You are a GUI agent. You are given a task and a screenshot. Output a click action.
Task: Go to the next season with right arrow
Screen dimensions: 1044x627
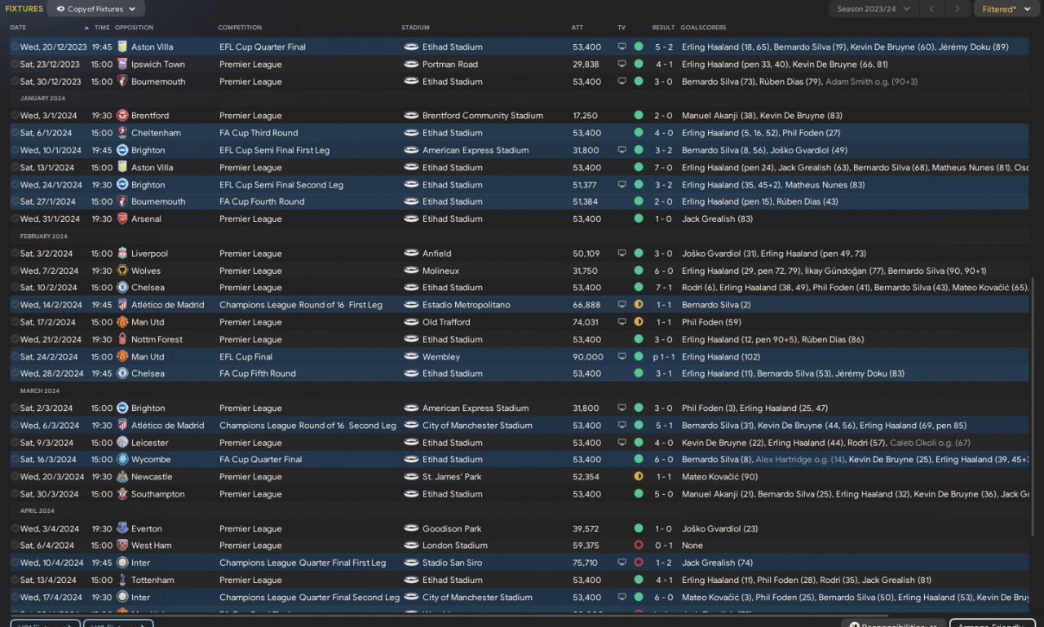957,9
